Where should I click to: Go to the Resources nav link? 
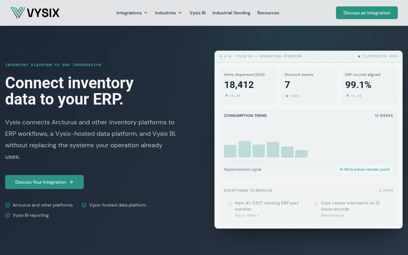268,13
